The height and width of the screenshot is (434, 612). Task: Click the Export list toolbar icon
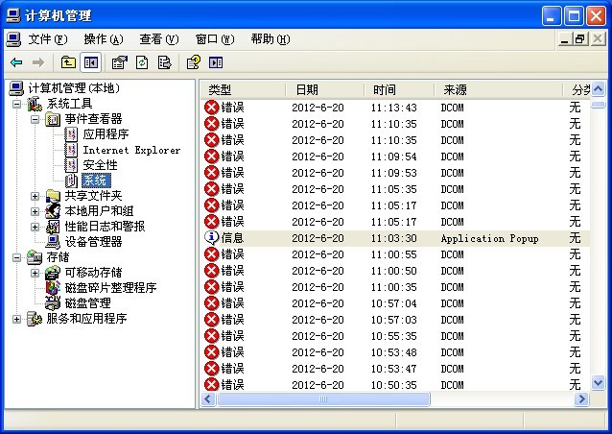164,62
